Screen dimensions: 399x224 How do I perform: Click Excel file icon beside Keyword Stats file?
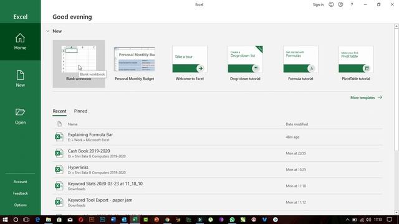[x=59, y=185]
